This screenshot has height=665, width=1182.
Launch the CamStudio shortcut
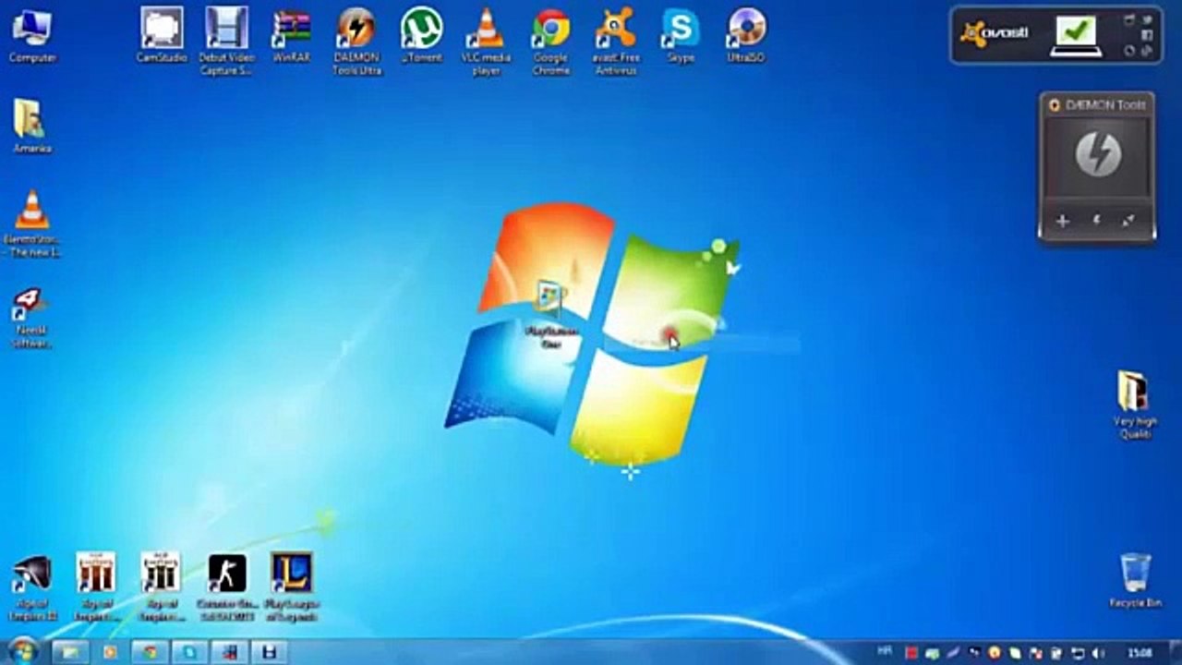162,35
